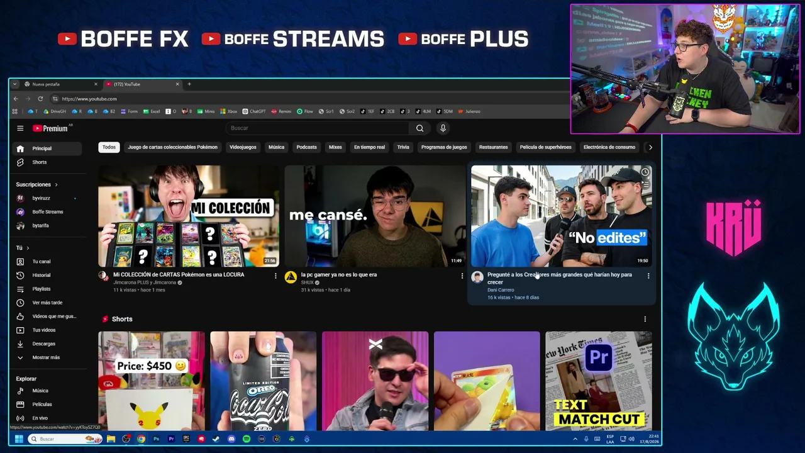Open Ver más tarde list
Viewport: 805px width, 453px height.
47,303
